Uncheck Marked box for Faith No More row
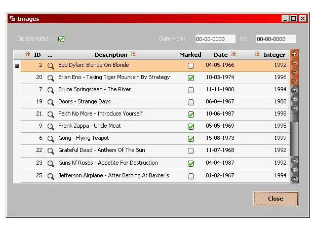The image size is (314, 228). (x=191, y=115)
